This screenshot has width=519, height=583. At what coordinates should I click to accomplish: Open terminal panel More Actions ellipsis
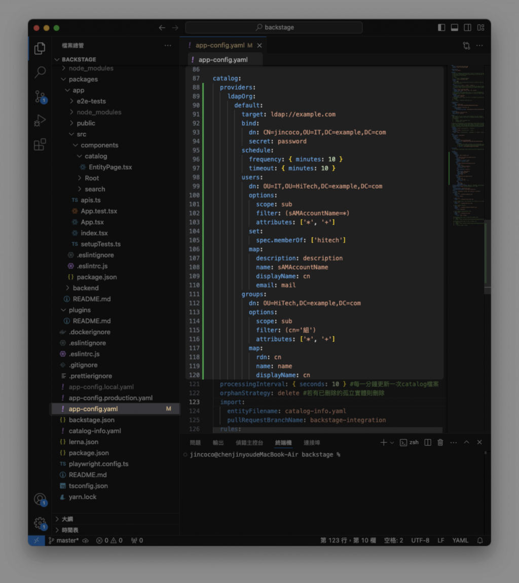tap(454, 443)
